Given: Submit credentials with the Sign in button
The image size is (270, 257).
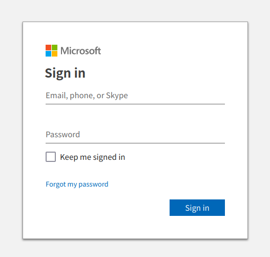Looking at the screenshot, I should tap(197, 208).
